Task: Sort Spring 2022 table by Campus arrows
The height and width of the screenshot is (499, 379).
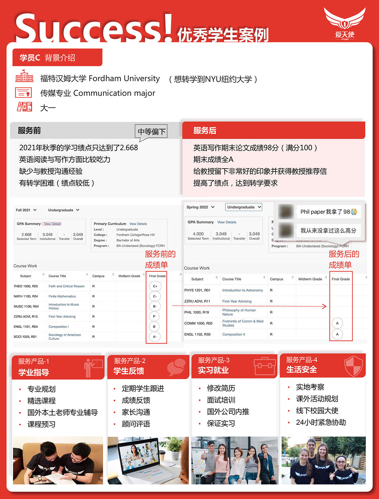Action: (x=293, y=277)
